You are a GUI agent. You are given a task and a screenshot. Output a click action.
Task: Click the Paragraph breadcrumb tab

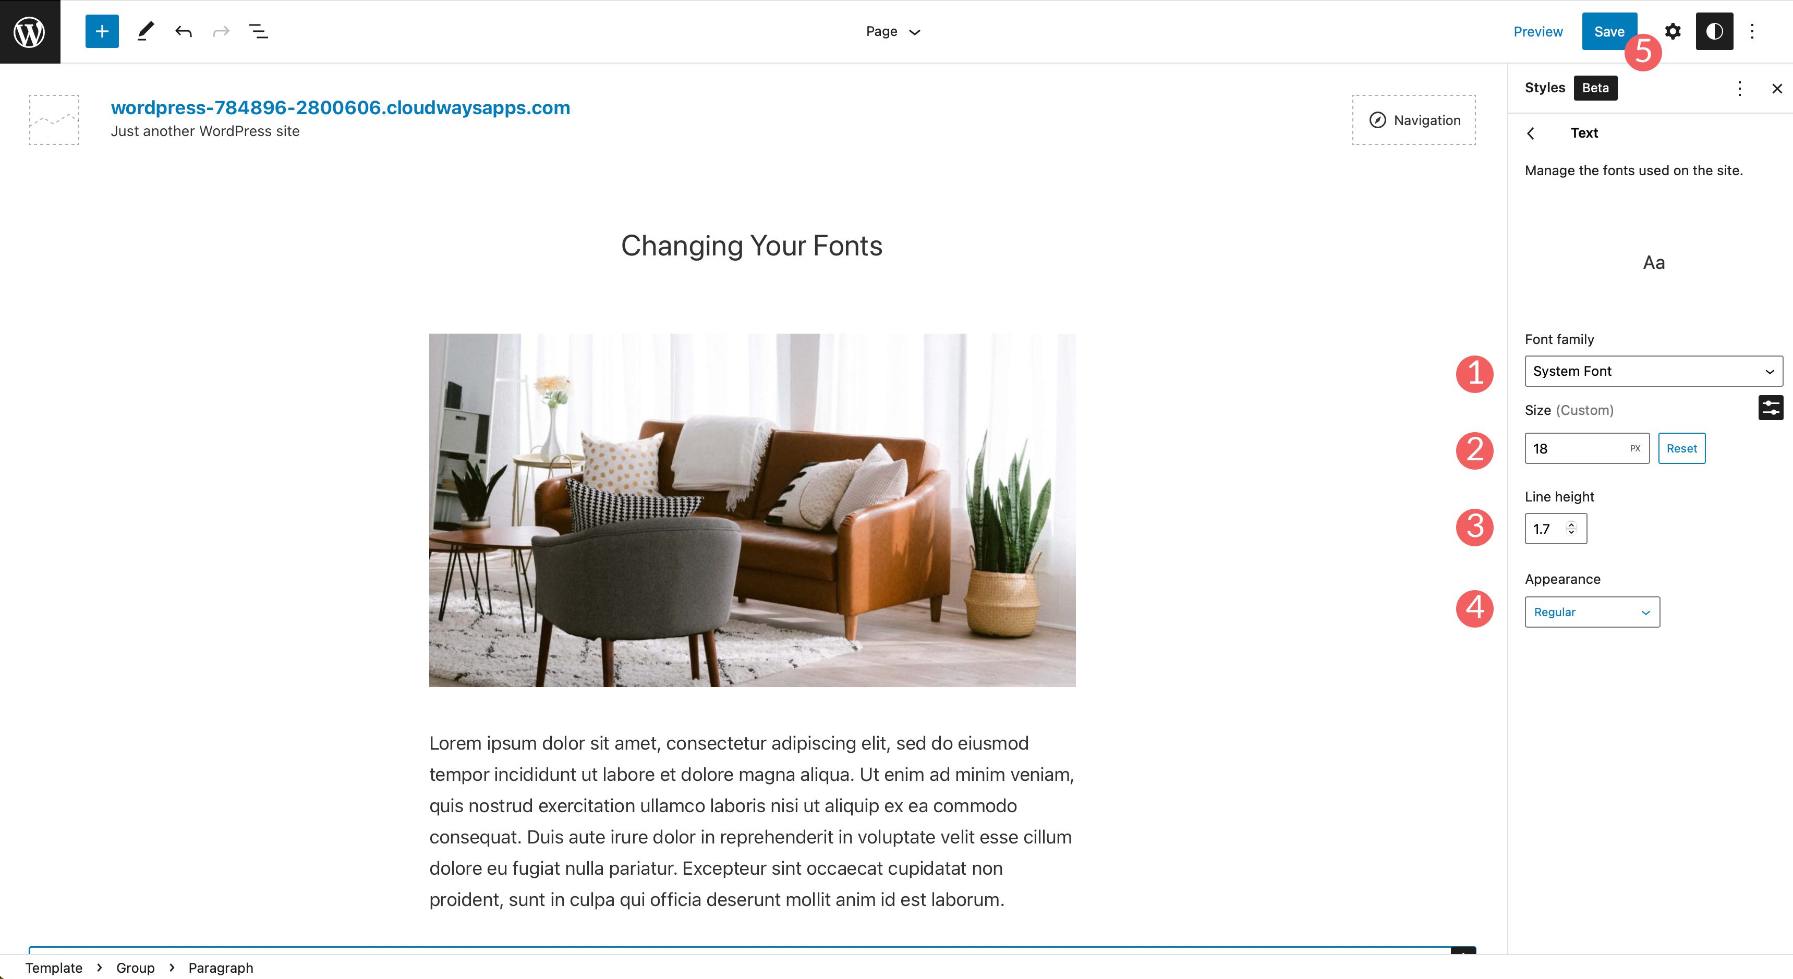221,967
